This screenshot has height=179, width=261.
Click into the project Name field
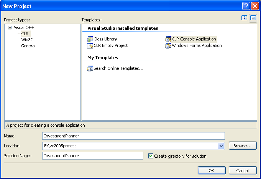coord(133,136)
